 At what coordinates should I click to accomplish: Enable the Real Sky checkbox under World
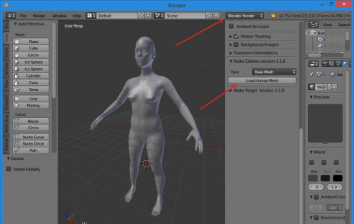pyautogui.click(x=336, y=162)
